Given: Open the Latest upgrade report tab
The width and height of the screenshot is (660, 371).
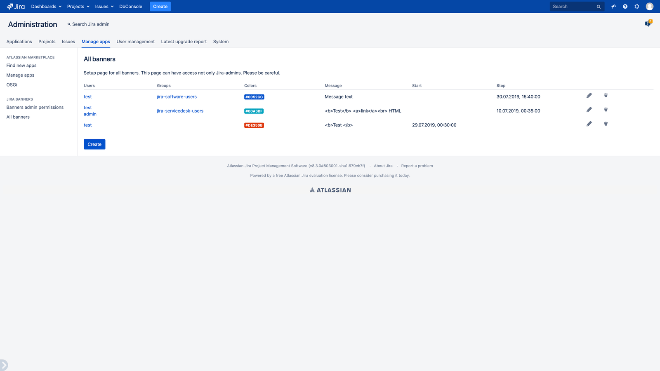Looking at the screenshot, I should pyautogui.click(x=184, y=42).
